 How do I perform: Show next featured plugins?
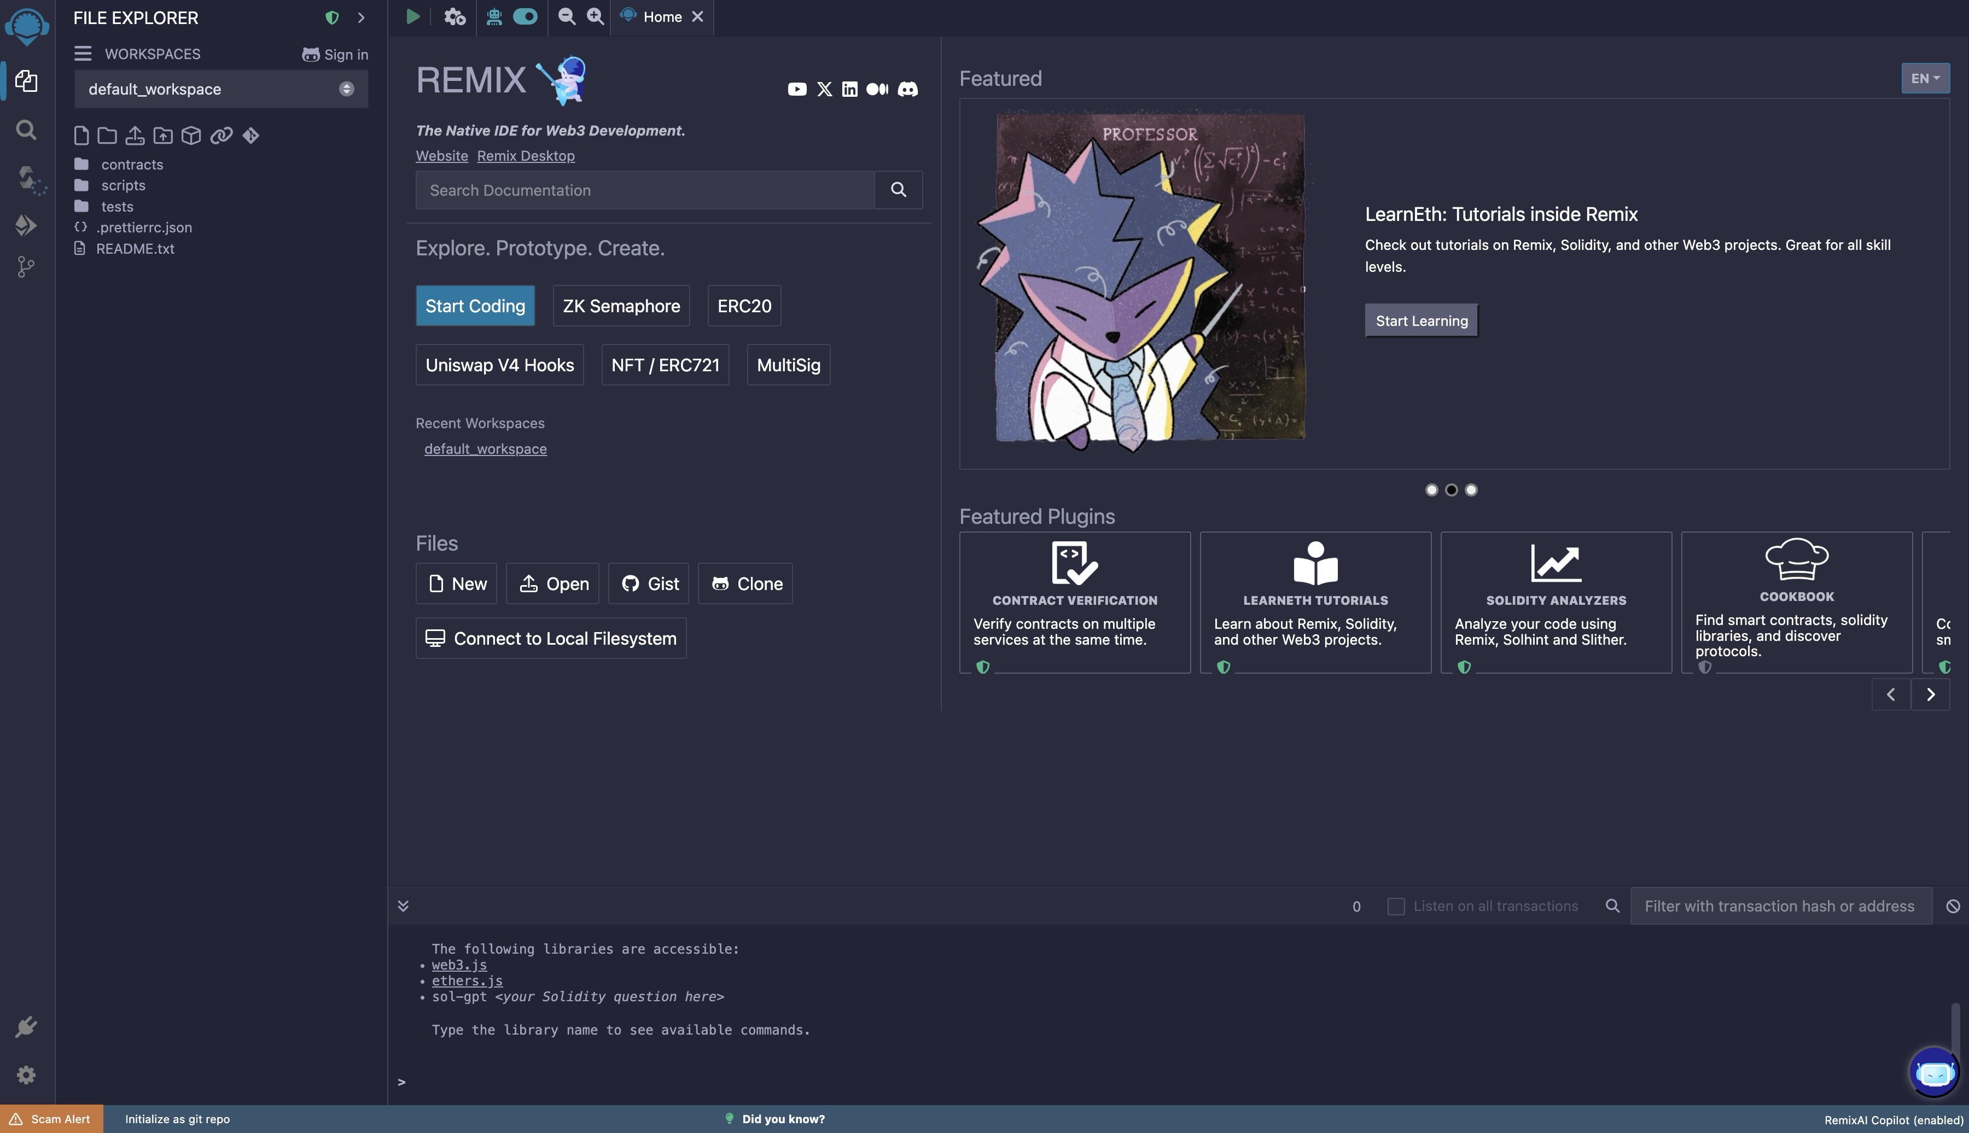[1931, 694]
